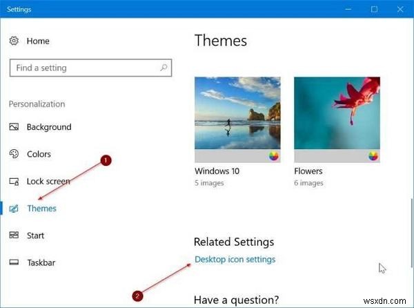Click color wheel on Flowers theme
414x308 pixels.
click(373, 156)
